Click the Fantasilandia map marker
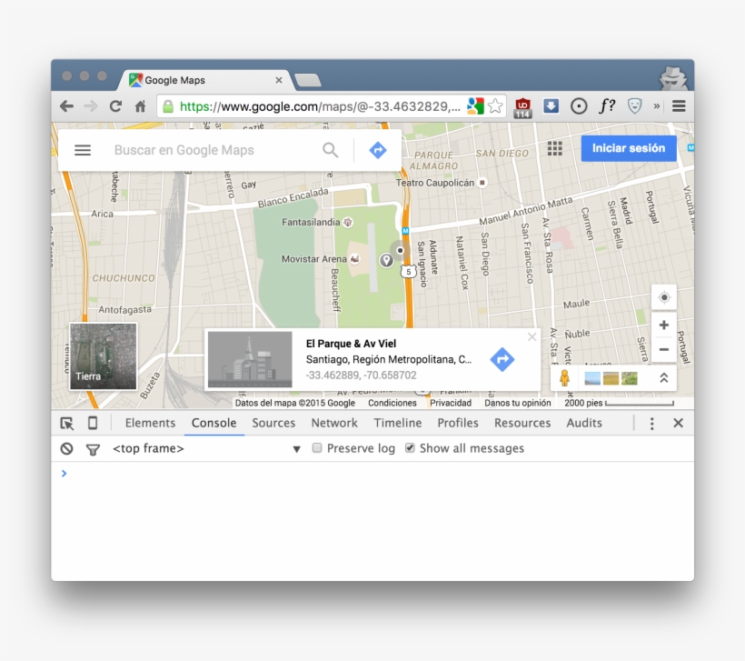745x661 pixels. (x=348, y=222)
